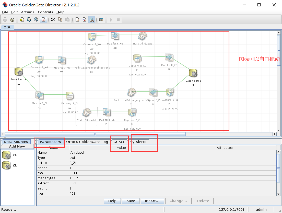Click the open diagram toolbar icon
The width and height of the screenshot is (282, 213).
pos(29,19)
